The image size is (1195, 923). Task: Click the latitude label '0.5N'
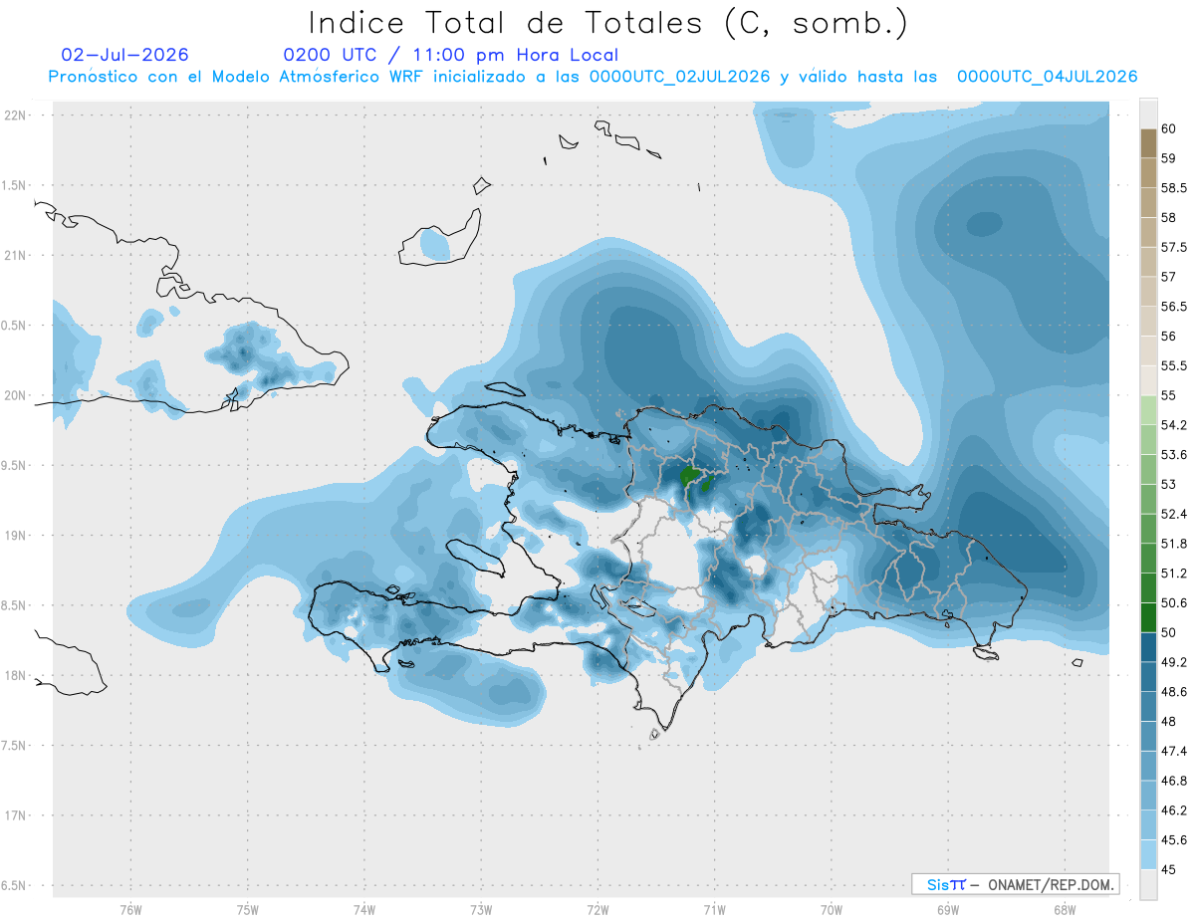[x=14, y=326]
